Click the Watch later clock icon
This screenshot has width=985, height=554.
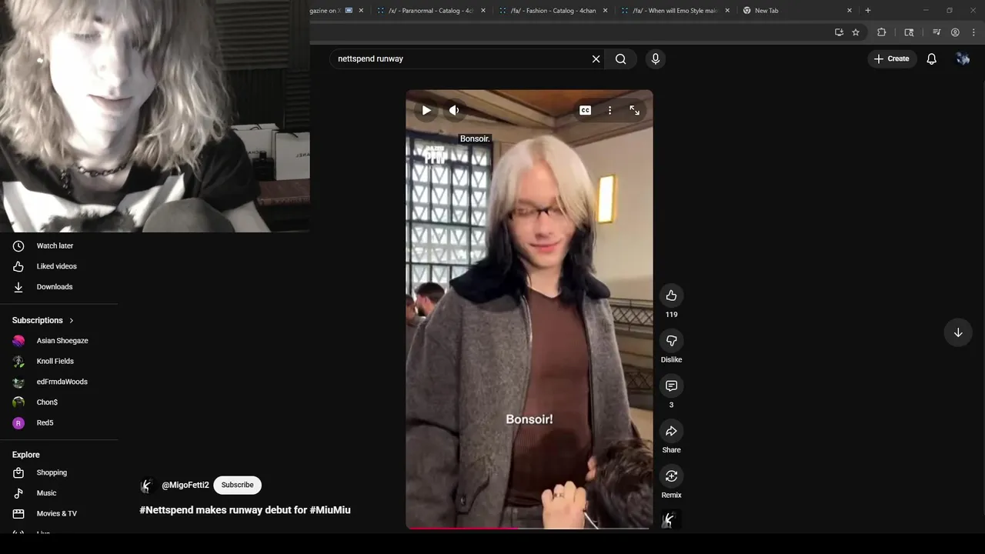click(x=18, y=245)
